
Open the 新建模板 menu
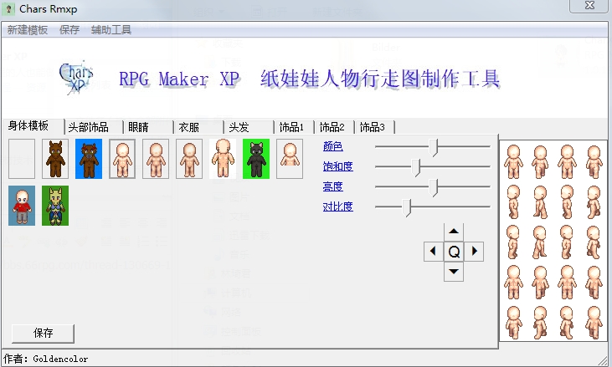28,30
